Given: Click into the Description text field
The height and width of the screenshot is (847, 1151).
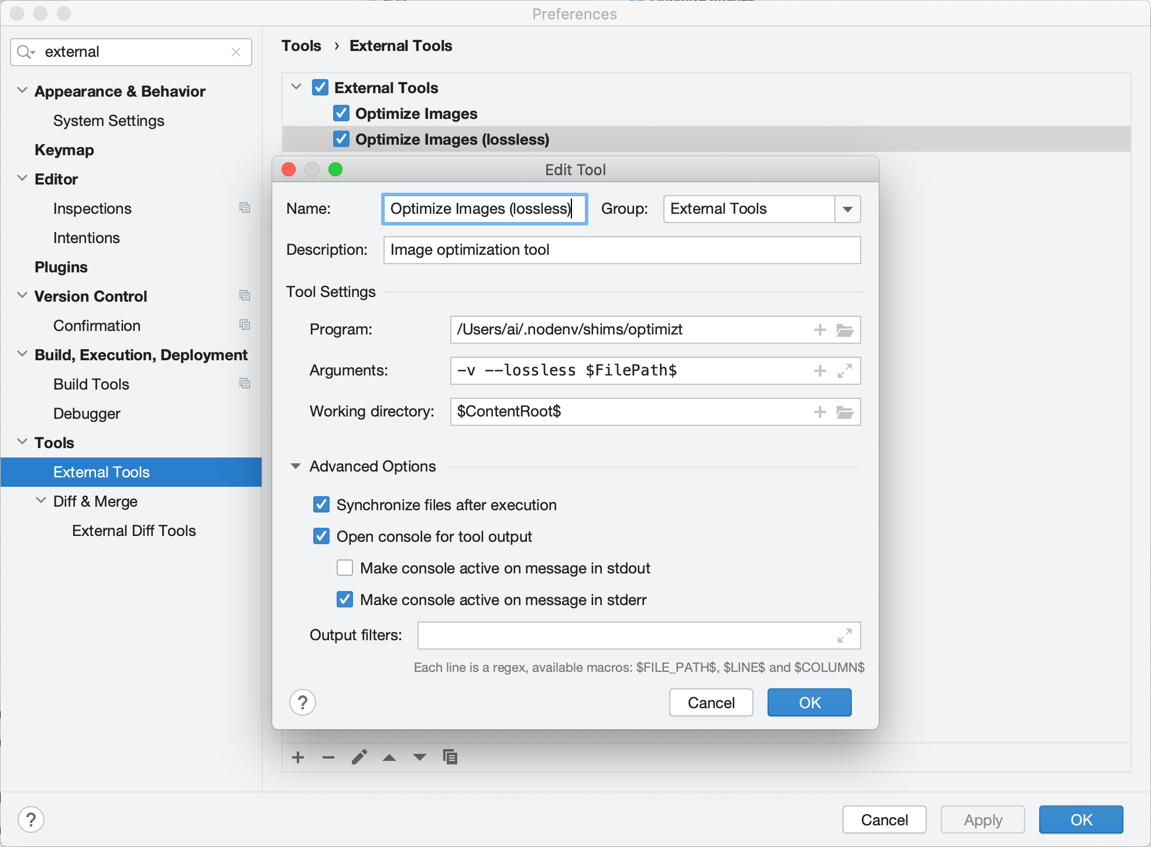Looking at the screenshot, I should [x=622, y=250].
